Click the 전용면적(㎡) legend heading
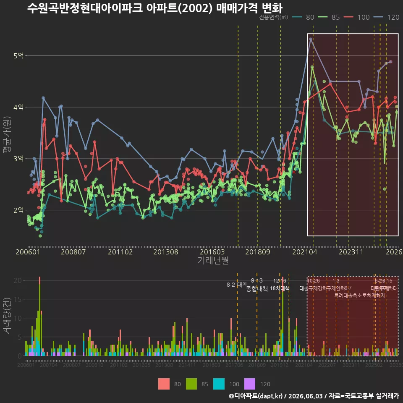 (273, 17)
